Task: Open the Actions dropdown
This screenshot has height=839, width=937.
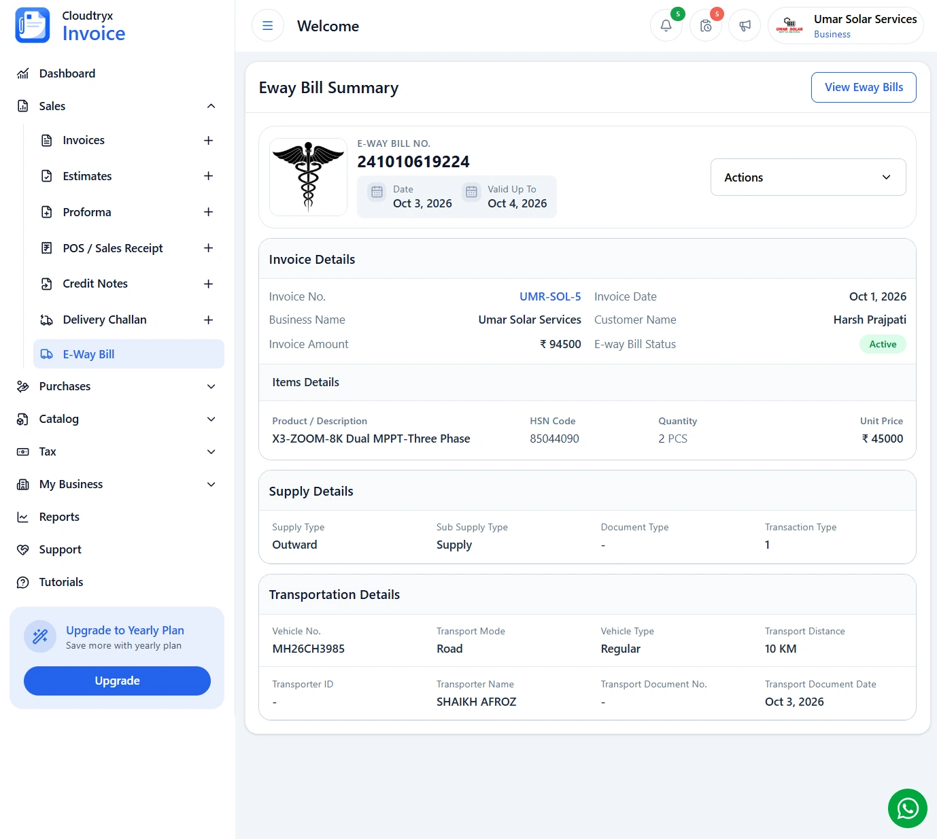Action: tap(808, 177)
